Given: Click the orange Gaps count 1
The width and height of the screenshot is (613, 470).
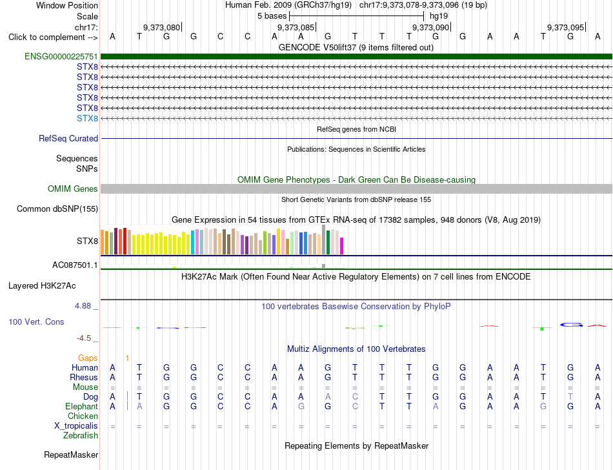Looking at the screenshot, I should 128,358.
